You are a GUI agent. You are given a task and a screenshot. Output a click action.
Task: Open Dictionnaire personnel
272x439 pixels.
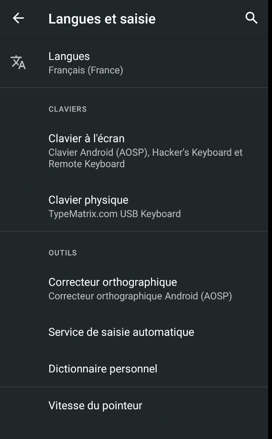coord(134,369)
